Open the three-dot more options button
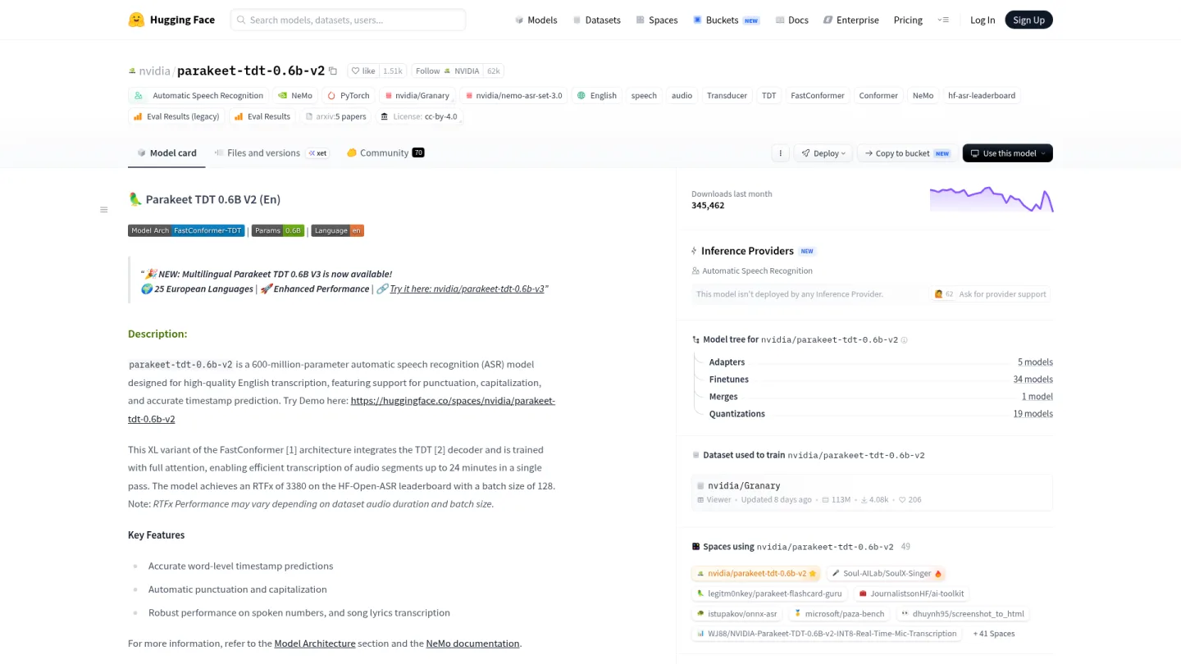Image resolution: width=1181 pixels, height=664 pixels. [x=780, y=153]
